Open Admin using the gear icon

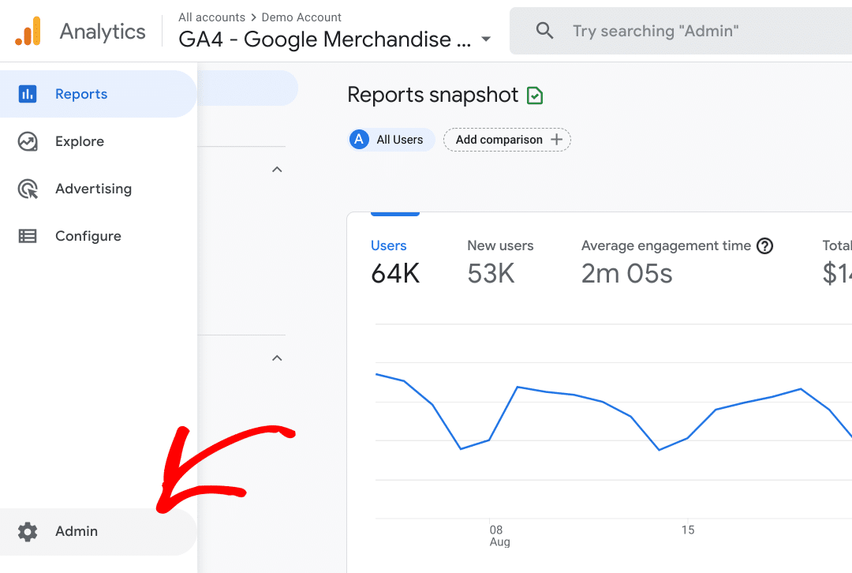click(x=28, y=531)
